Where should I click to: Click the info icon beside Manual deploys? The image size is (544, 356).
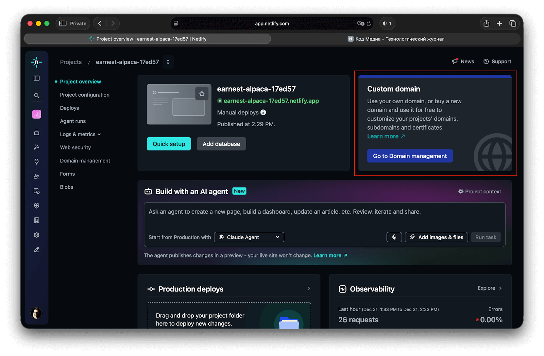pyautogui.click(x=263, y=112)
